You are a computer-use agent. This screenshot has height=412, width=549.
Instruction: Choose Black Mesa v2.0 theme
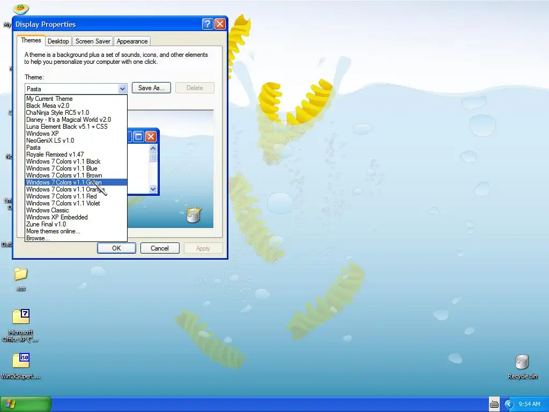coord(76,106)
